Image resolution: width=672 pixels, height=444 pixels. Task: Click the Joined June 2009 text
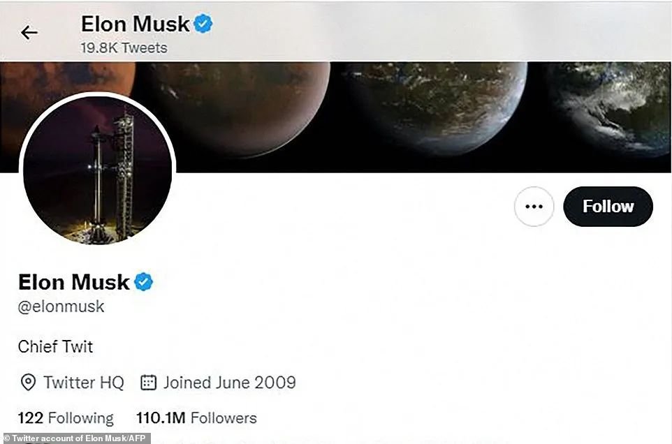(x=229, y=383)
